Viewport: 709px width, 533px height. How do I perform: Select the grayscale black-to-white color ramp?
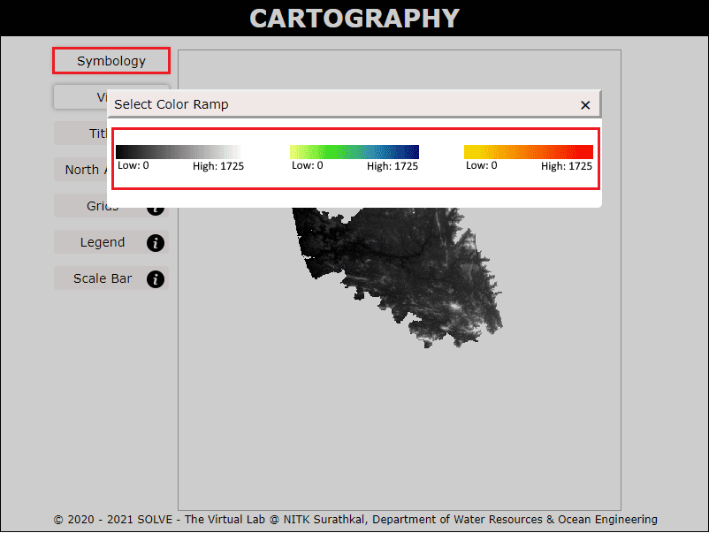(x=178, y=152)
